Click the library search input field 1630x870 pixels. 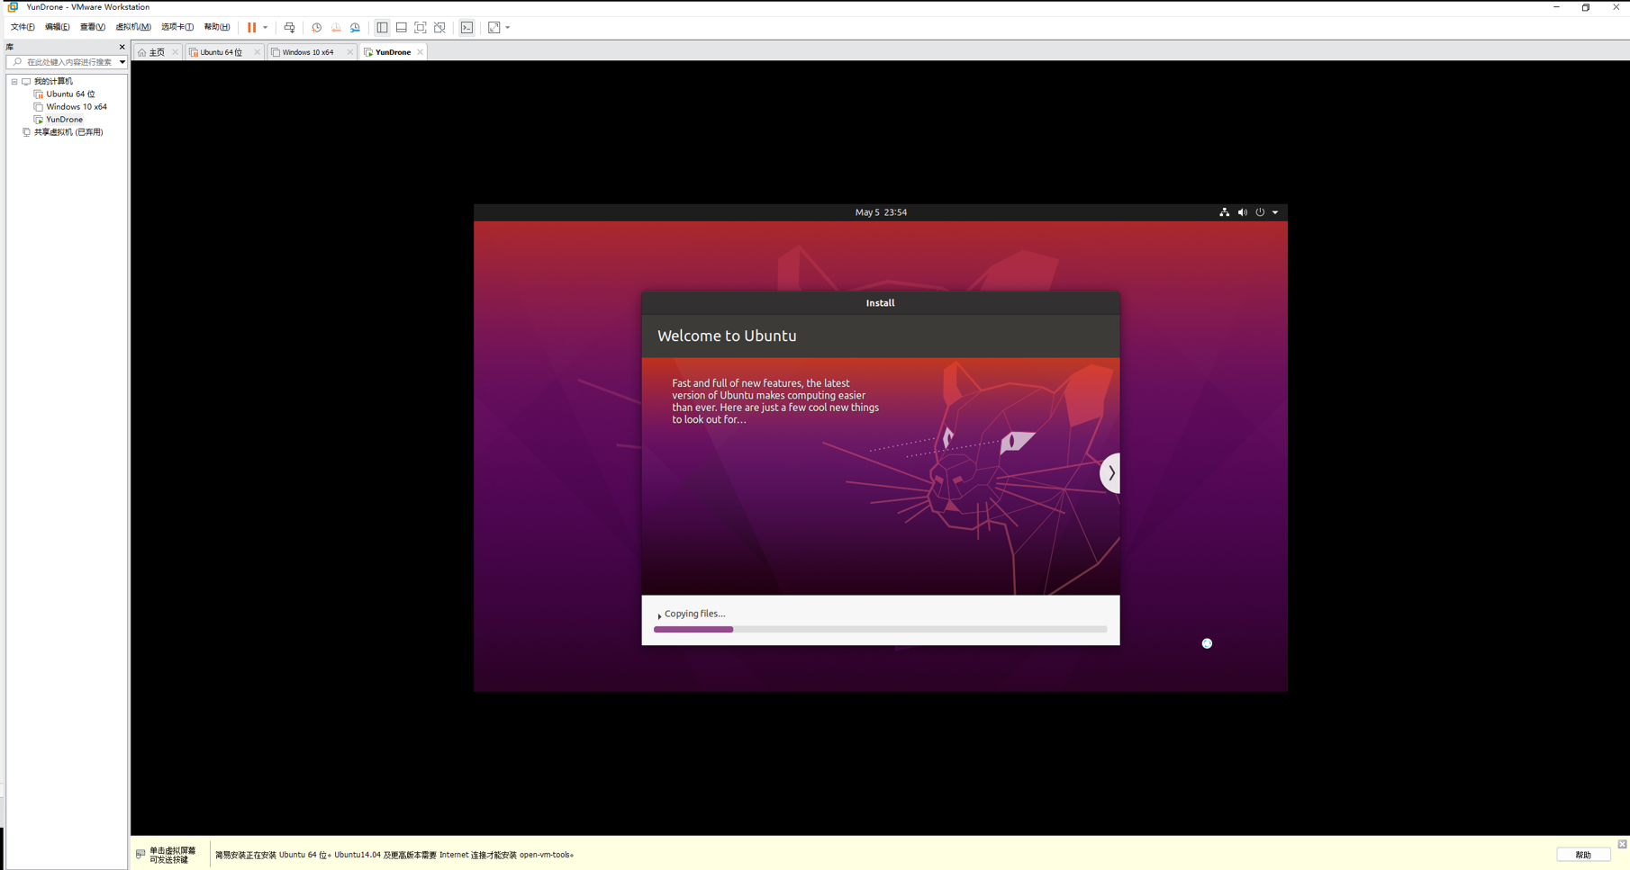[63, 62]
